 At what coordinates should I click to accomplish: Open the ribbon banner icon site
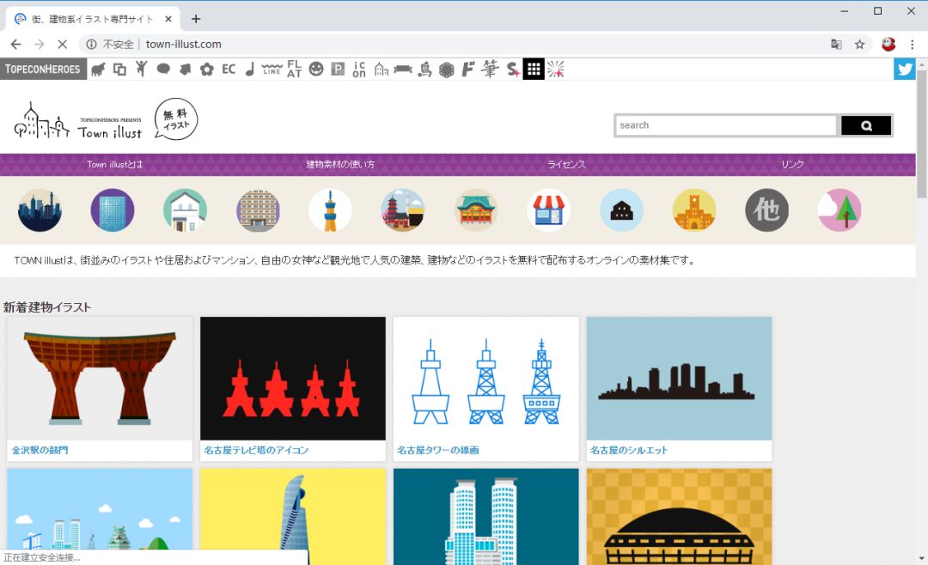[x=402, y=70]
